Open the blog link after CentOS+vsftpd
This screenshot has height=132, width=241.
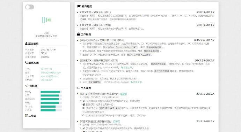136,82
